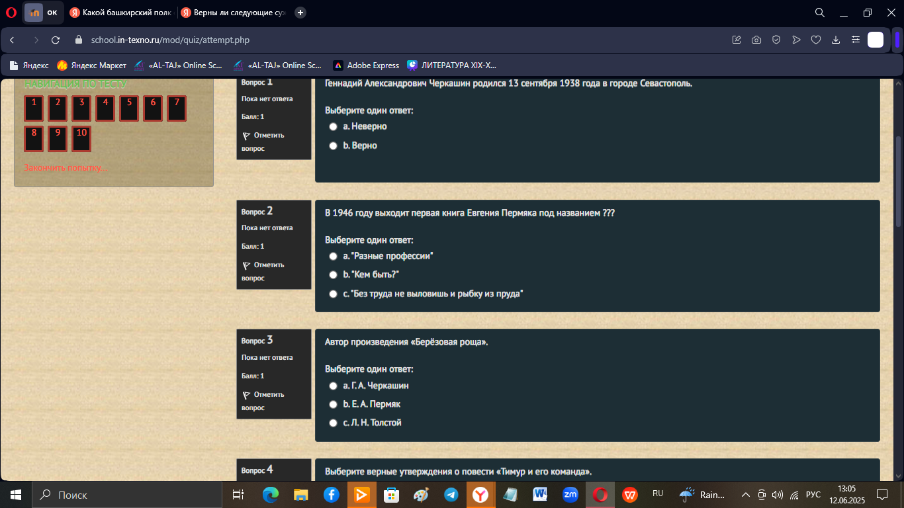
Task: Open the Opera tab search magnifier
Action: (x=819, y=13)
